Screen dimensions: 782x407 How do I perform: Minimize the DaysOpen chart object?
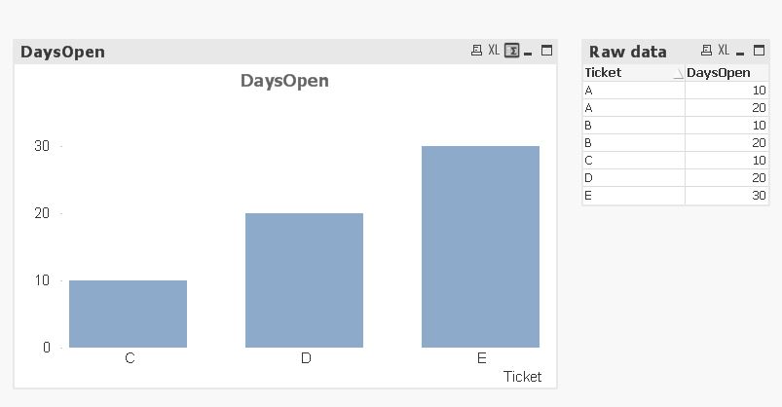point(528,53)
